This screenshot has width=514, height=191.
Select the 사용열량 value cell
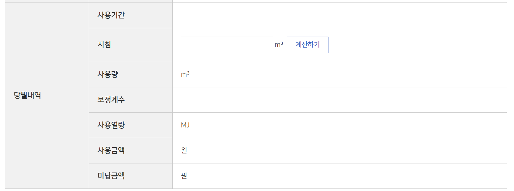[x=340, y=125]
